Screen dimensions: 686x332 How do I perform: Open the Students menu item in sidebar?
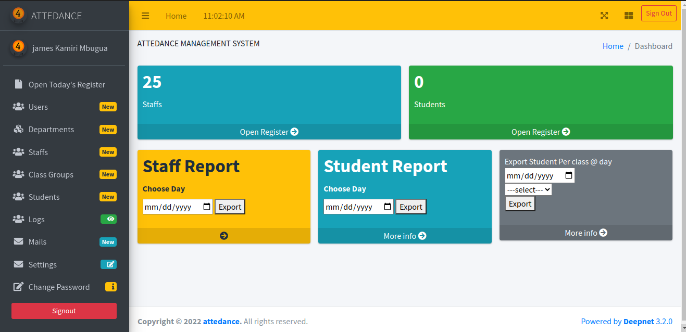pyautogui.click(x=44, y=197)
